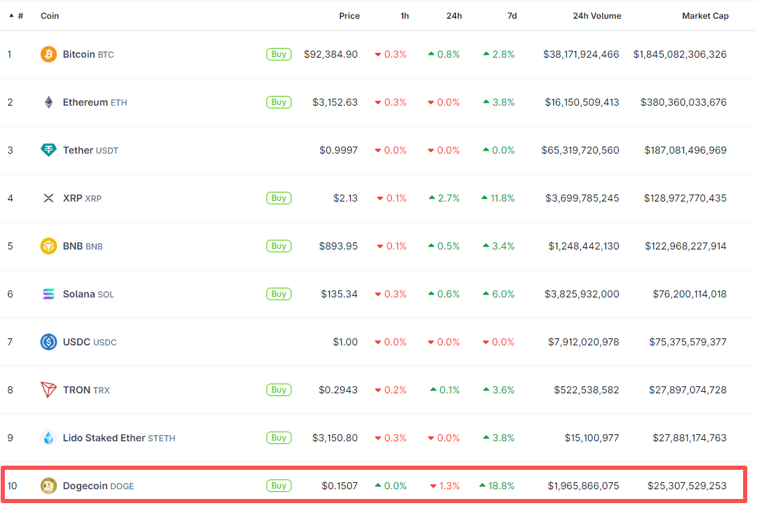Click the Ethereum diamond icon
Viewport: 757px width, 508px height.
(x=47, y=101)
